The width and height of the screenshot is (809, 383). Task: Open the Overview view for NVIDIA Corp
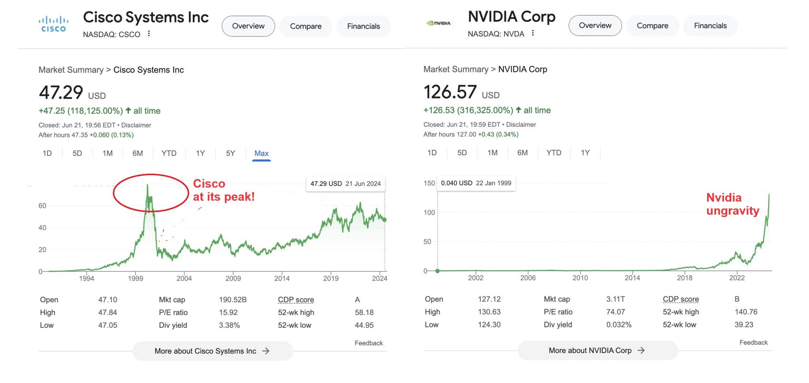click(x=595, y=25)
